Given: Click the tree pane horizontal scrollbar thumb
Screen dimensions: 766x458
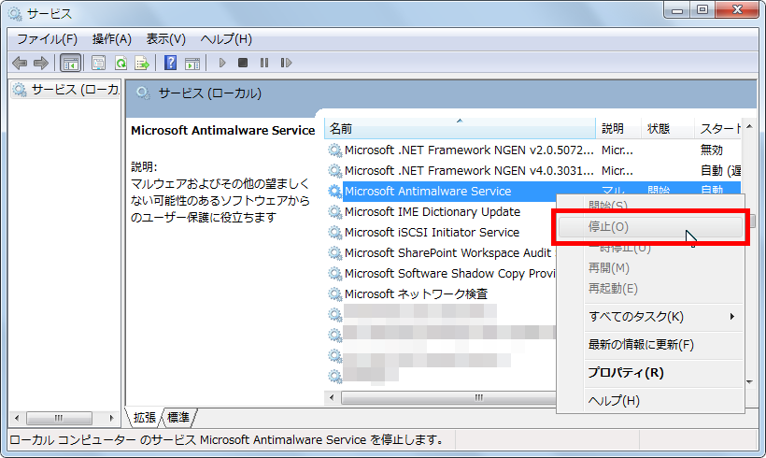Looking at the screenshot, I should click(x=59, y=418).
